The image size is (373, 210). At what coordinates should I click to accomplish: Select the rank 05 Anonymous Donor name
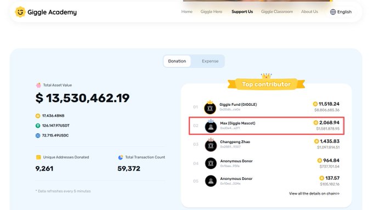pyautogui.click(x=236, y=179)
